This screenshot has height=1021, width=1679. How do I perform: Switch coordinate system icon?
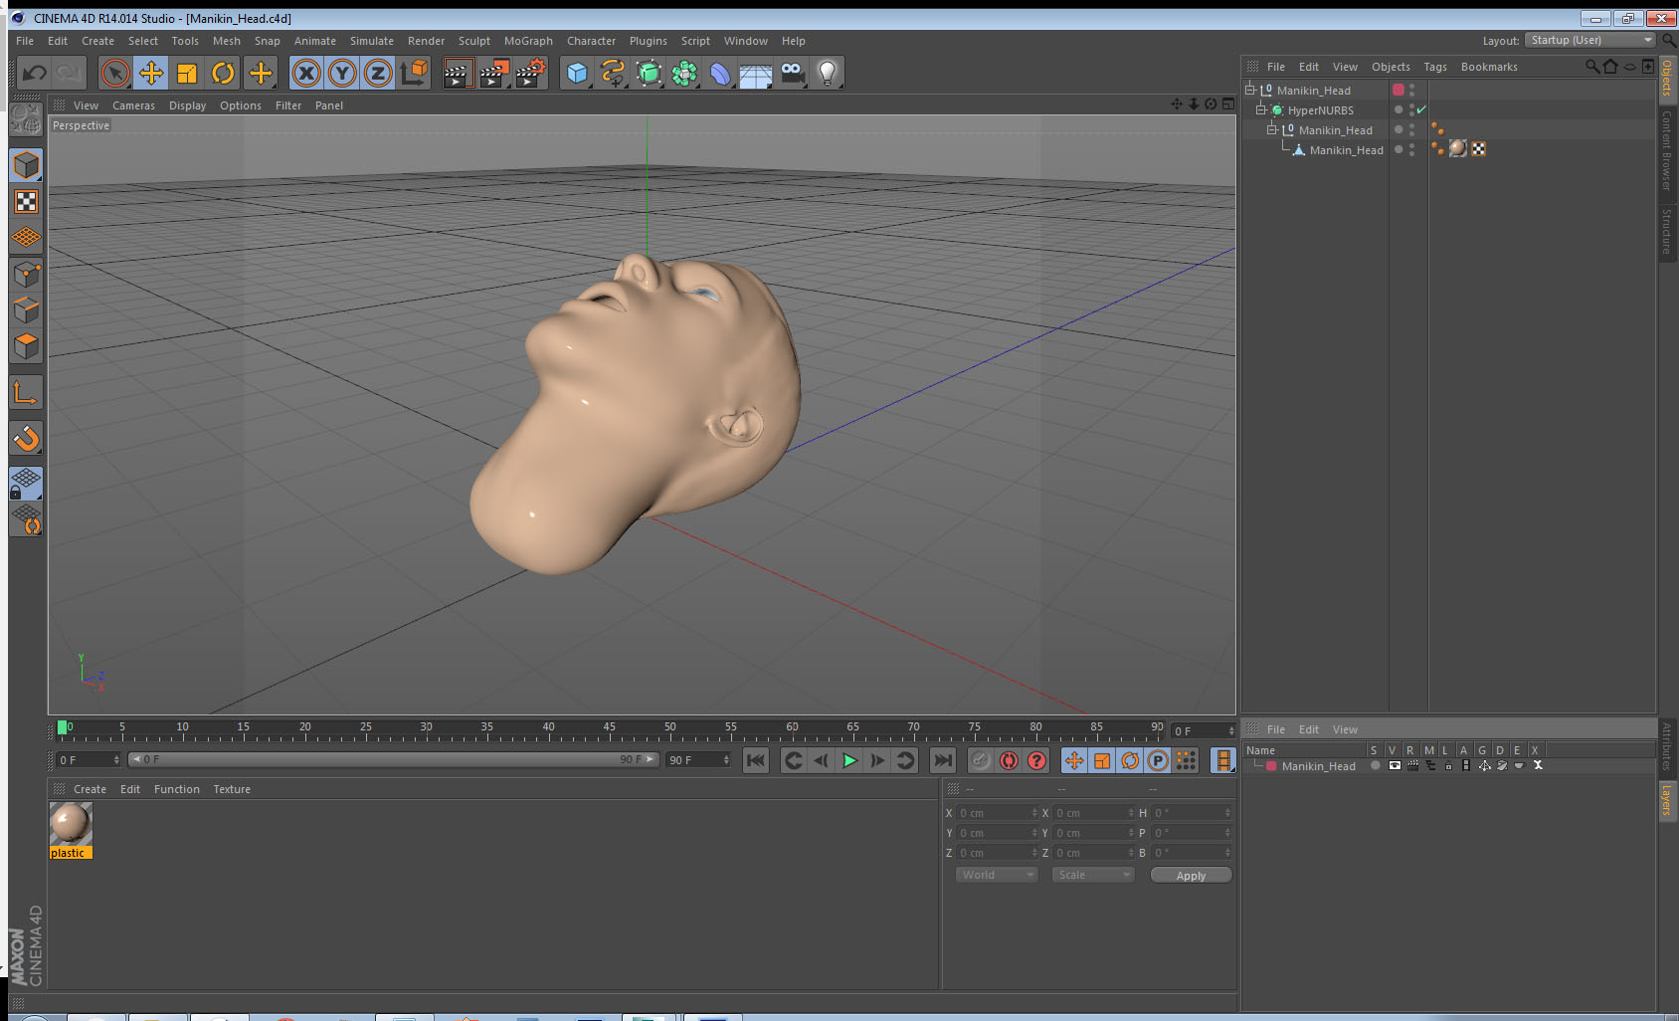(x=414, y=73)
